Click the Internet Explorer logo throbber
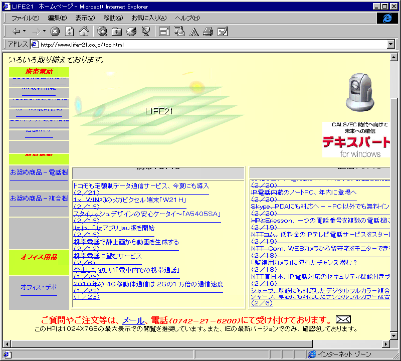The image size is (401, 361). coord(387,18)
